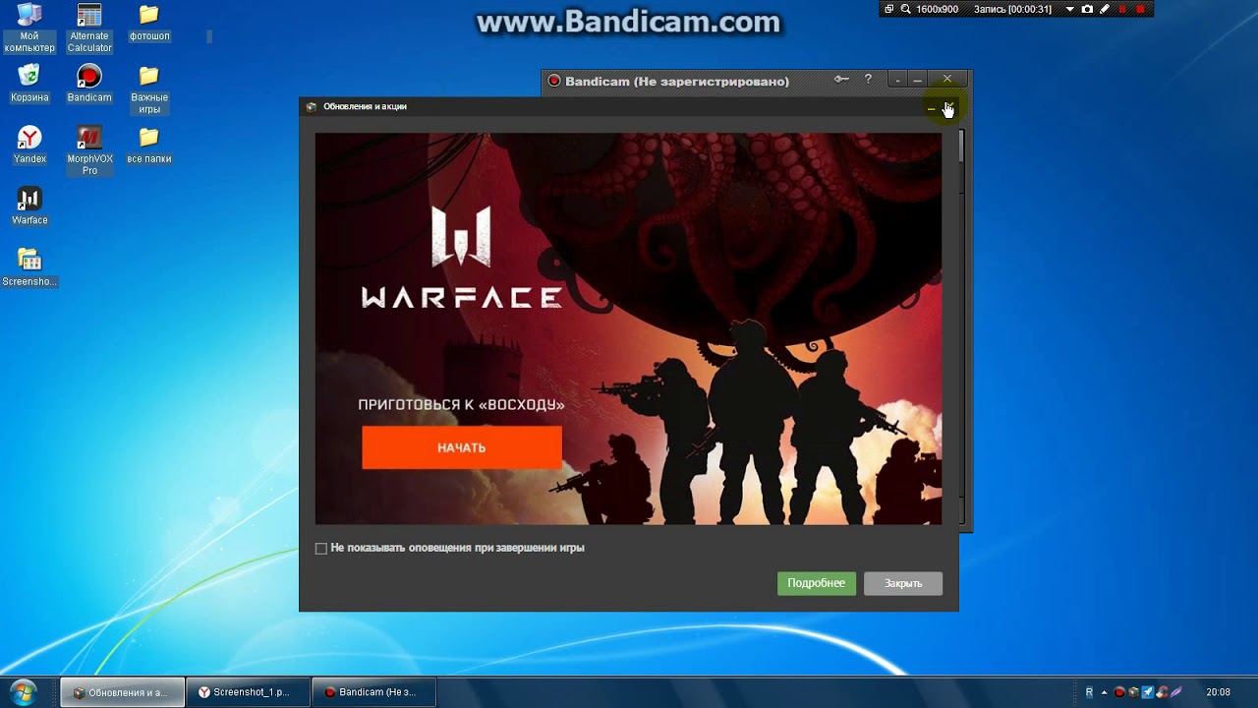Screen dimensions: 1258x708
Task: Click the colorful cube tray icon
Action: [1133, 692]
